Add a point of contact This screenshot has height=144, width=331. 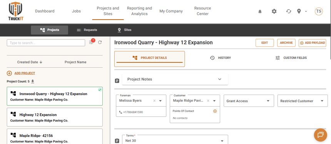tap(215, 111)
